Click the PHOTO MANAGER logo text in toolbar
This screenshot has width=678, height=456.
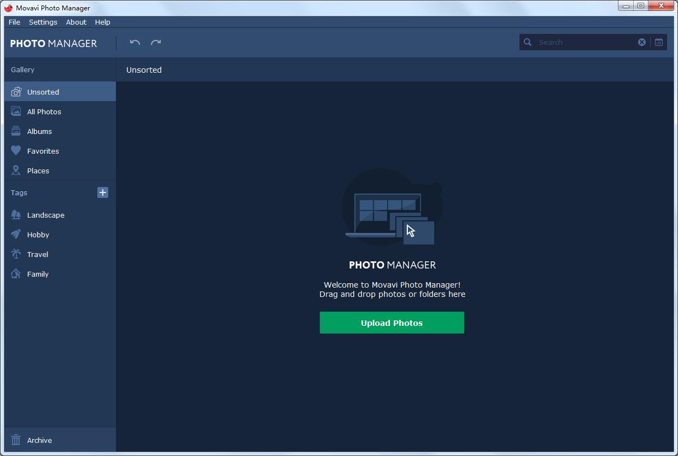54,43
